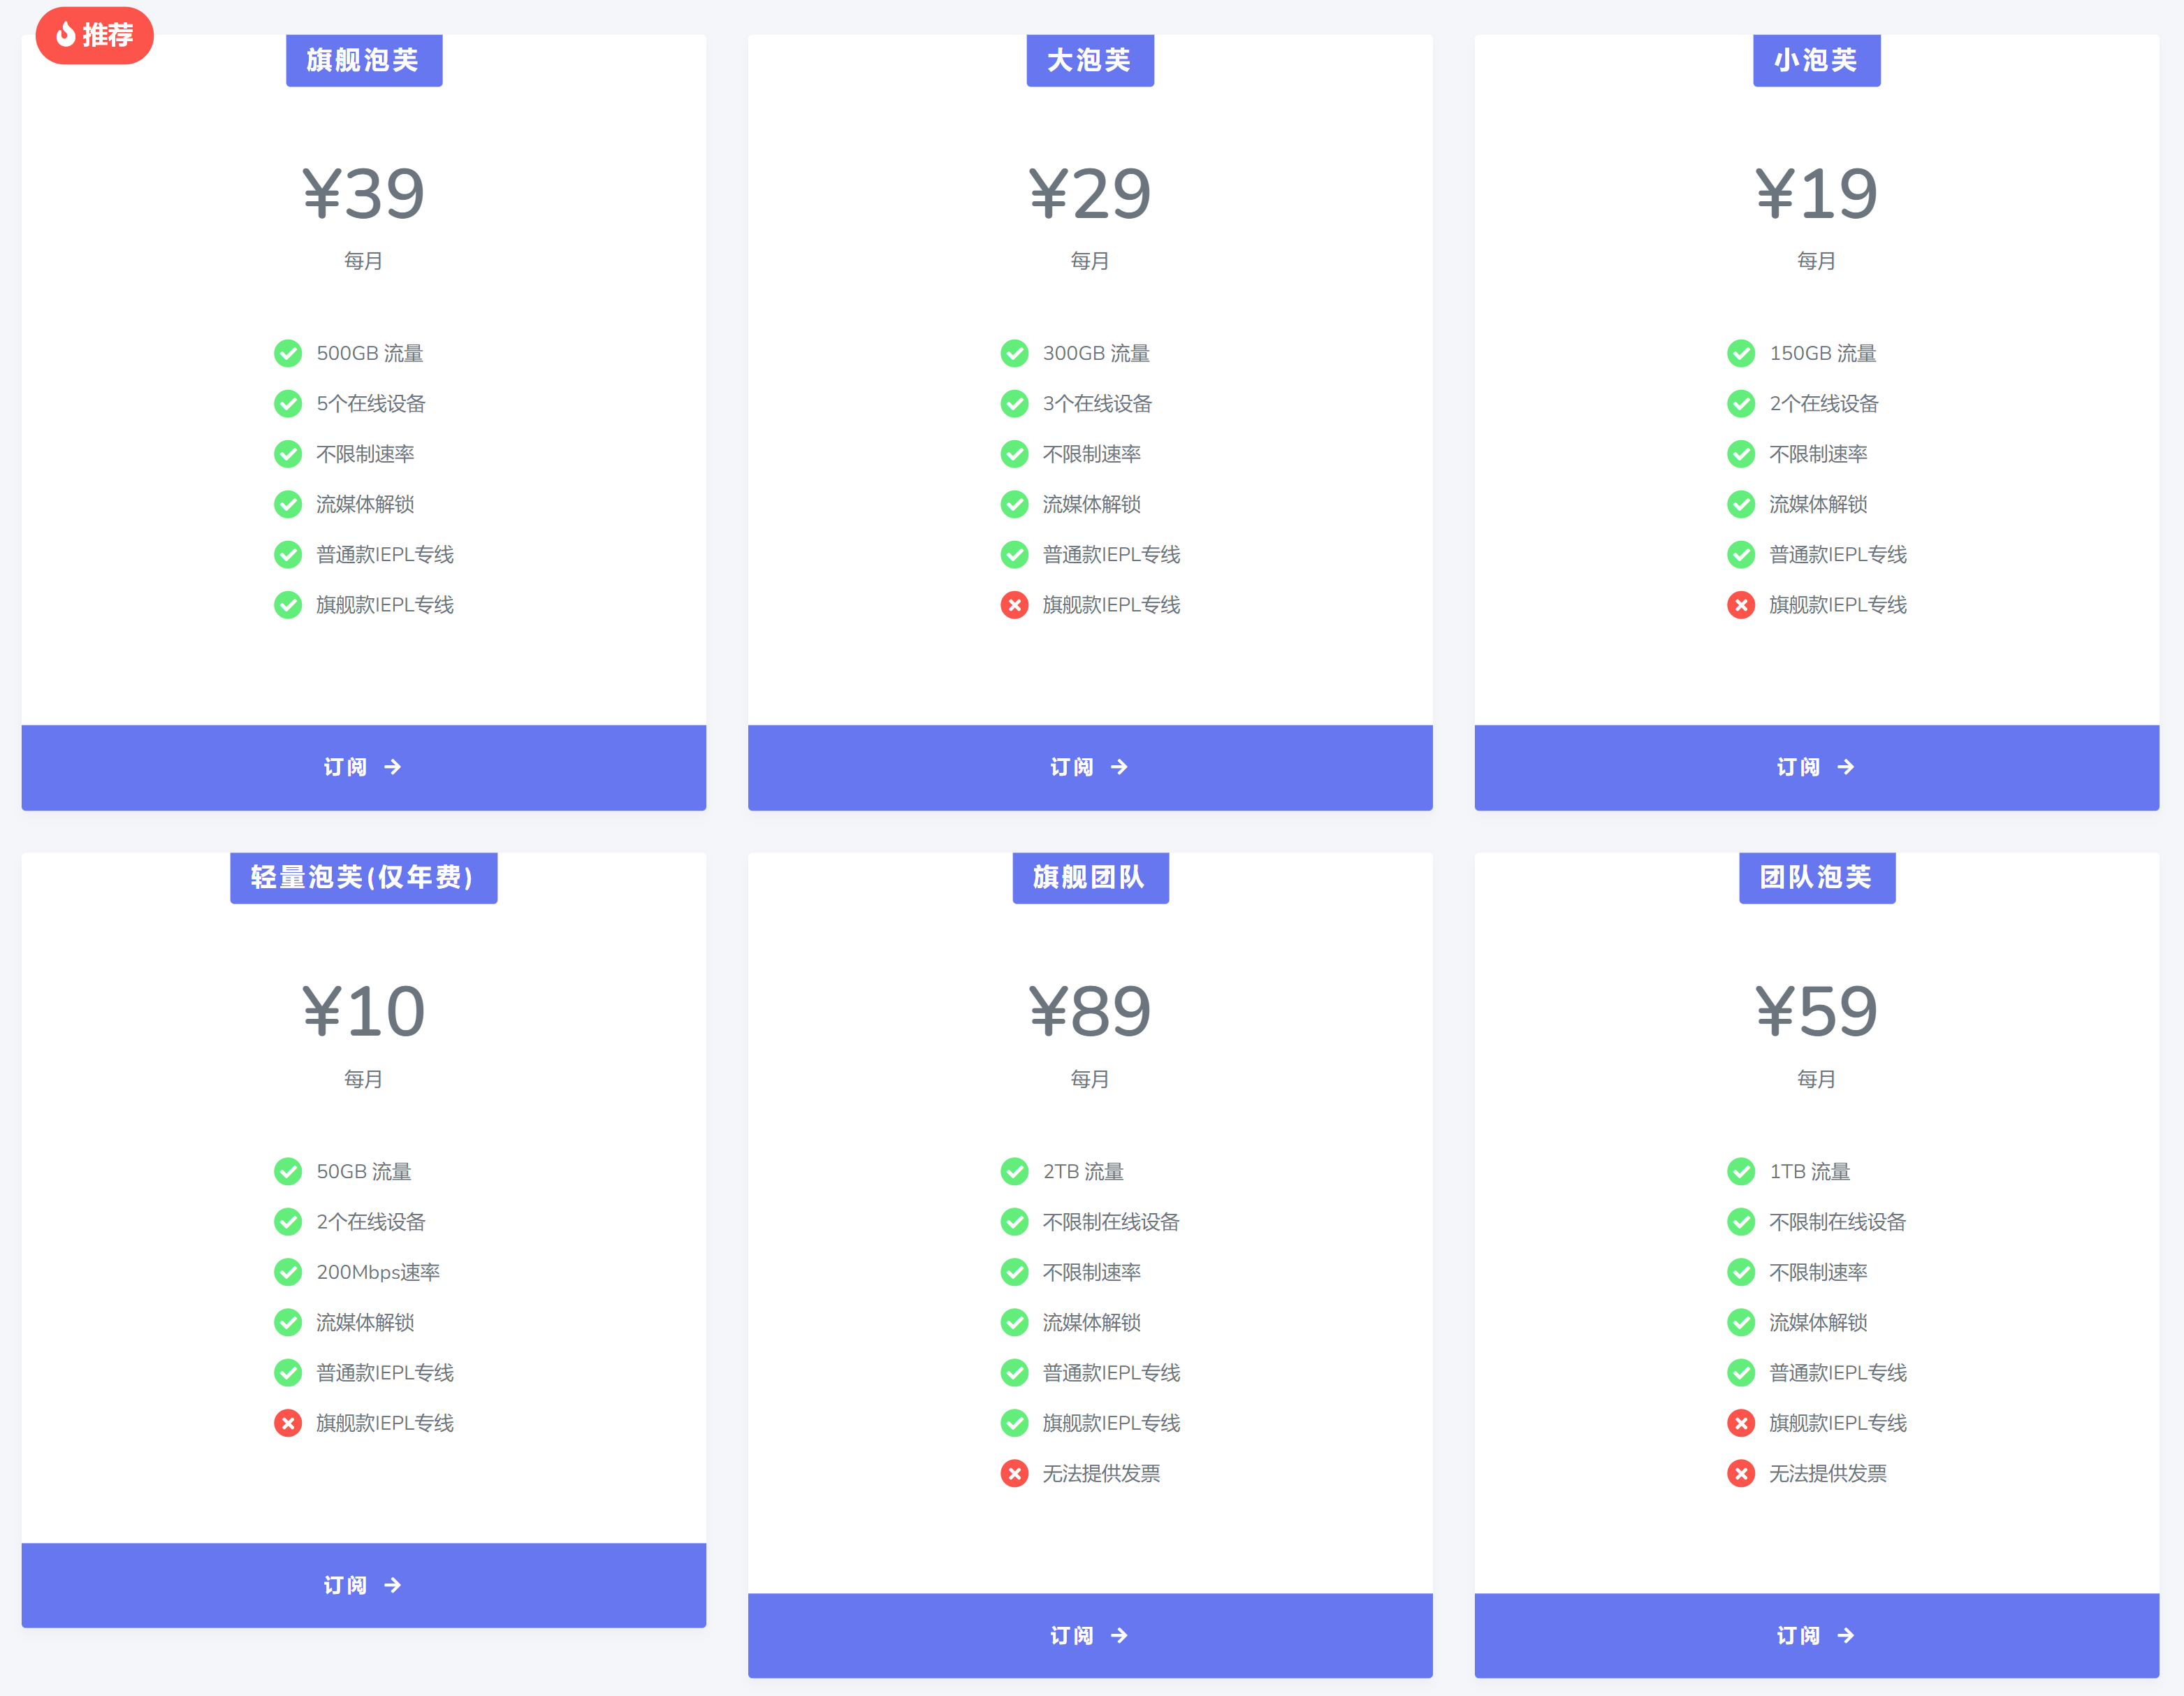Click 订阅 under 团队泡芙 plan

click(1816, 1635)
